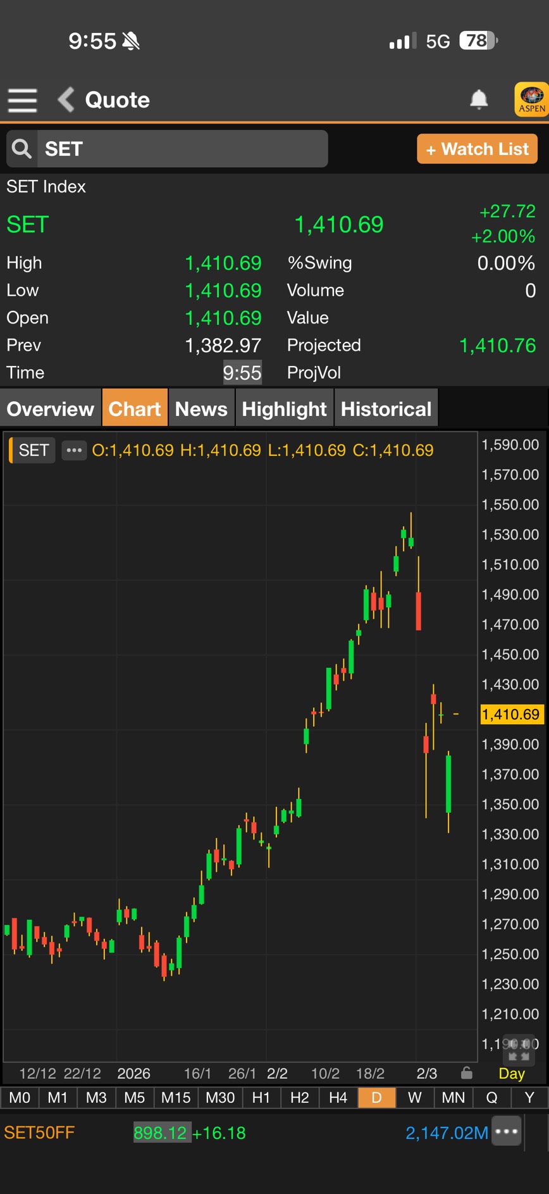
Task: Open the ticker bar three-dot menu
Action: (x=507, y=1132)
